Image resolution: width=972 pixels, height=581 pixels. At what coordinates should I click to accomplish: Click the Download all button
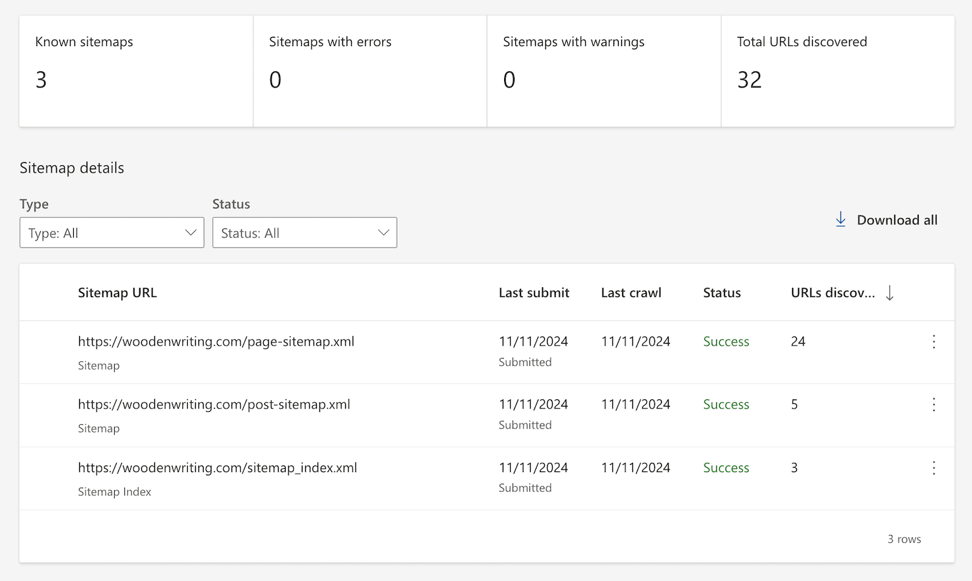897,220
